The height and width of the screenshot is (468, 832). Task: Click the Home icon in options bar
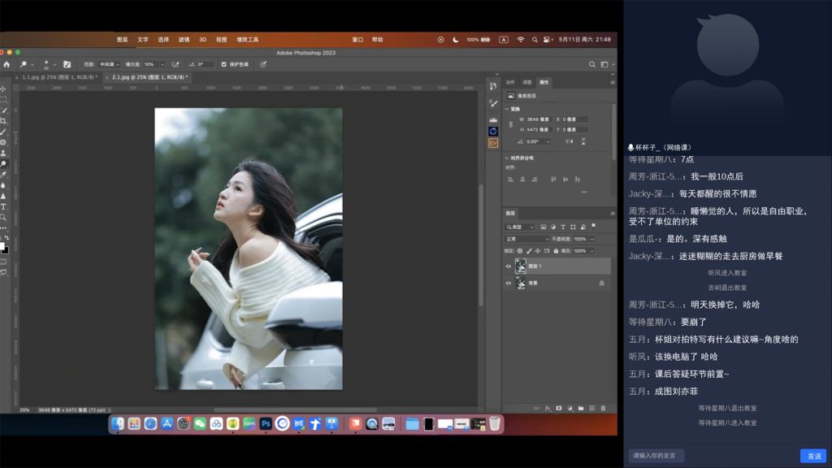click(7, 64)
